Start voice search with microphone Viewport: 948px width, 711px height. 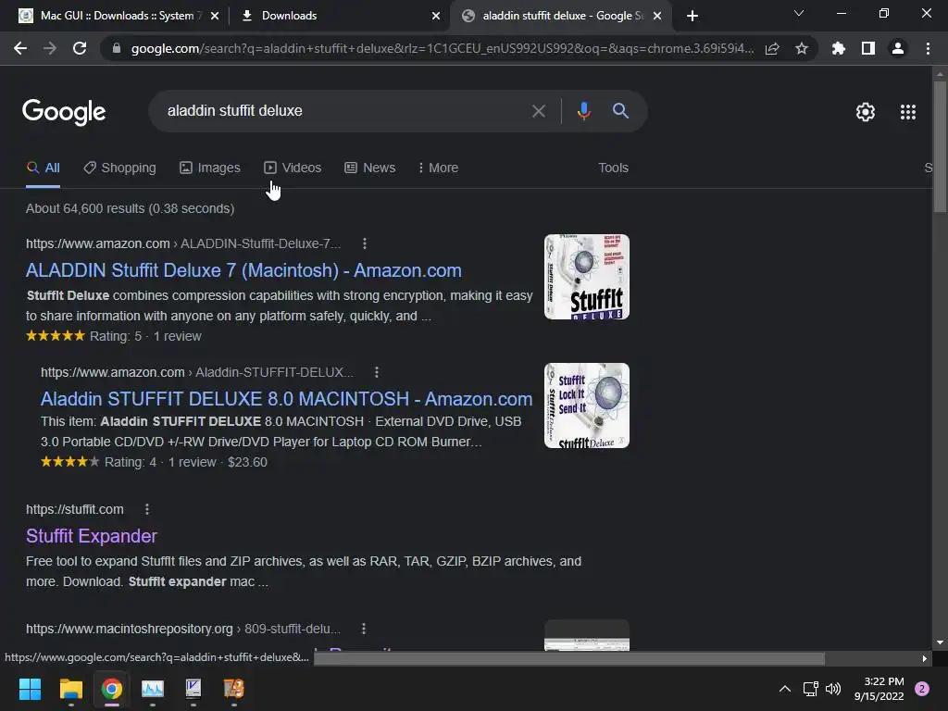(583, 111)
